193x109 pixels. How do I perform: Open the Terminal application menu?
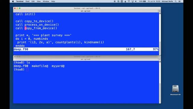coord(20,1)
